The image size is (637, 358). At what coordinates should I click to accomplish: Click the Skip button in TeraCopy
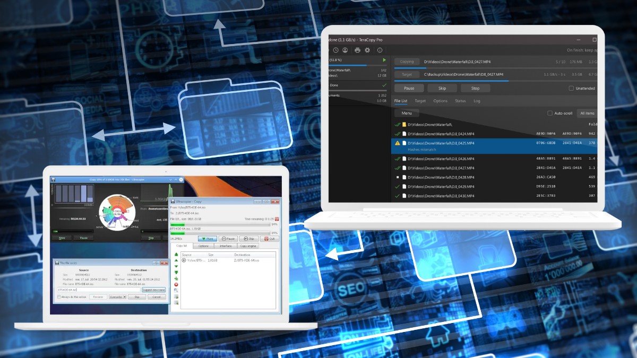[x=442, y=89]
